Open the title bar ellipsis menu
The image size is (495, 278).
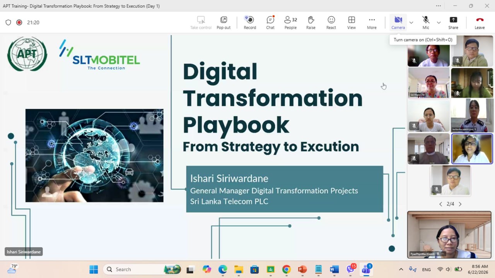tap(438, 6)
